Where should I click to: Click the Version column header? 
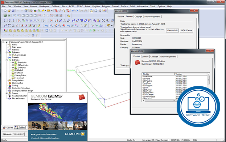tap(191, 74)
